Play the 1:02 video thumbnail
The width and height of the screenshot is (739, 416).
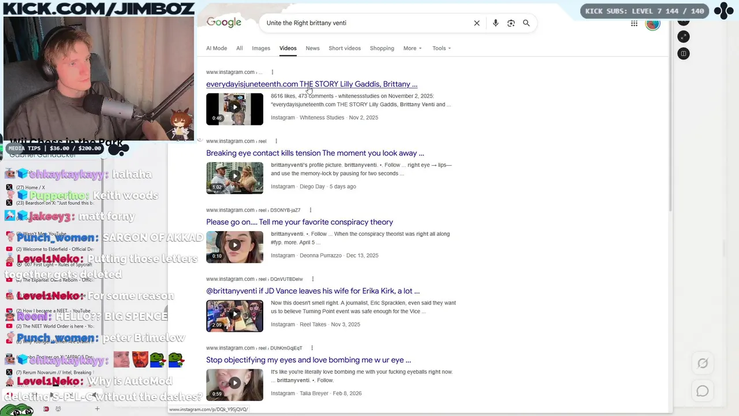point(234,178)
